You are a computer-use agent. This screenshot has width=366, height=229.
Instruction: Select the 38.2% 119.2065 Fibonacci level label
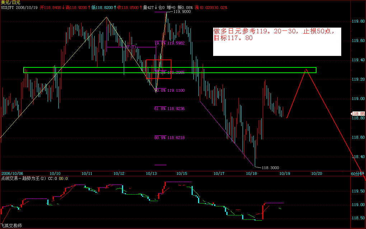click(x=169, y=72)
